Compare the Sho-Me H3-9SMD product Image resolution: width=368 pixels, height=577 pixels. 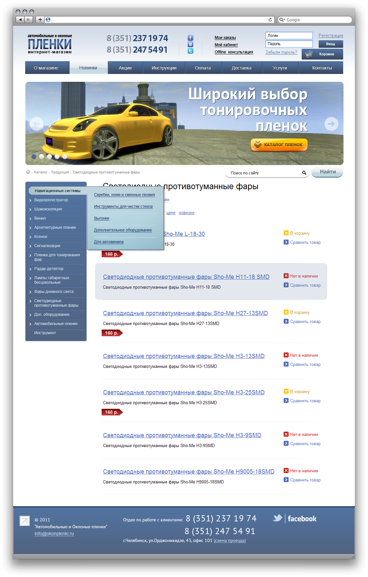coord(302,444)
